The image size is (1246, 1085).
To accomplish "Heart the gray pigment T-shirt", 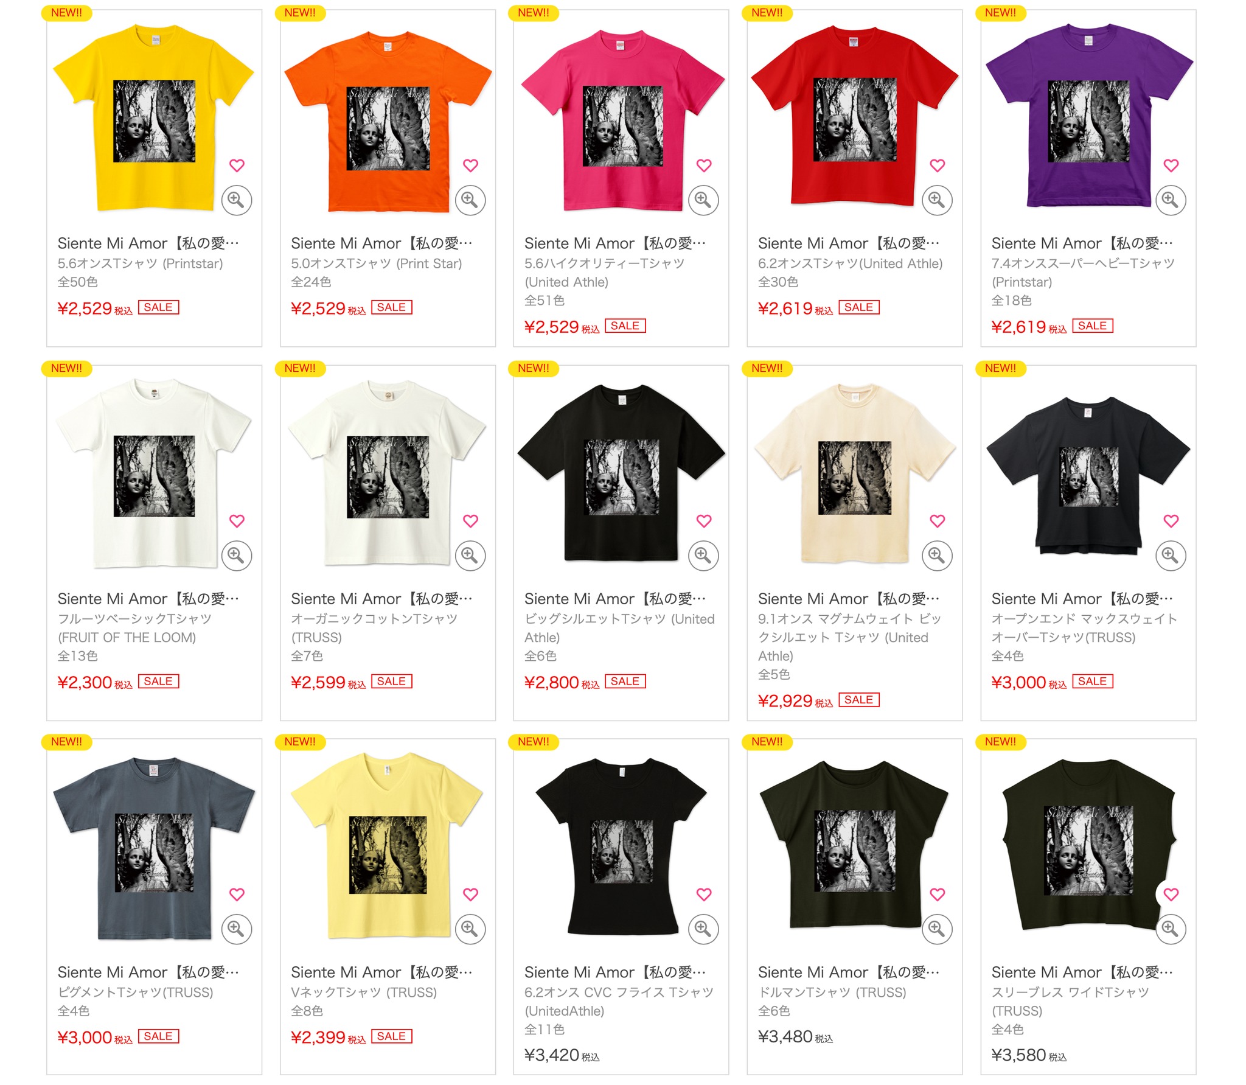I will coord(237,894).
